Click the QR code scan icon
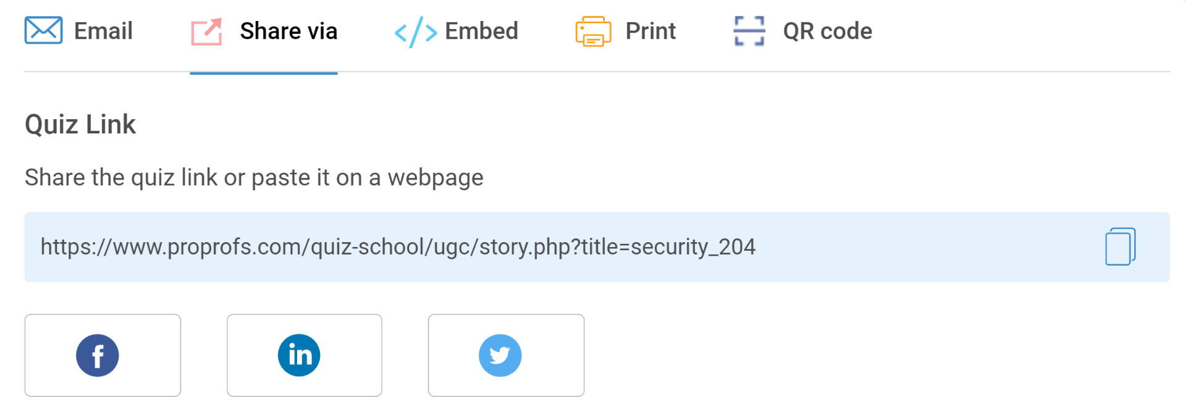This screenshot has width=1186, height=420. coord(749,31)
